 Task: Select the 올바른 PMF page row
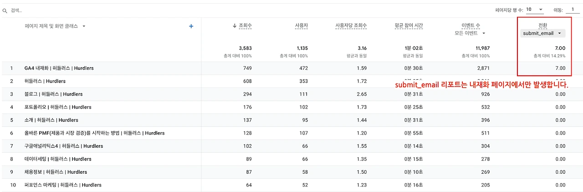pyautogui.click(x=94, y=133)
